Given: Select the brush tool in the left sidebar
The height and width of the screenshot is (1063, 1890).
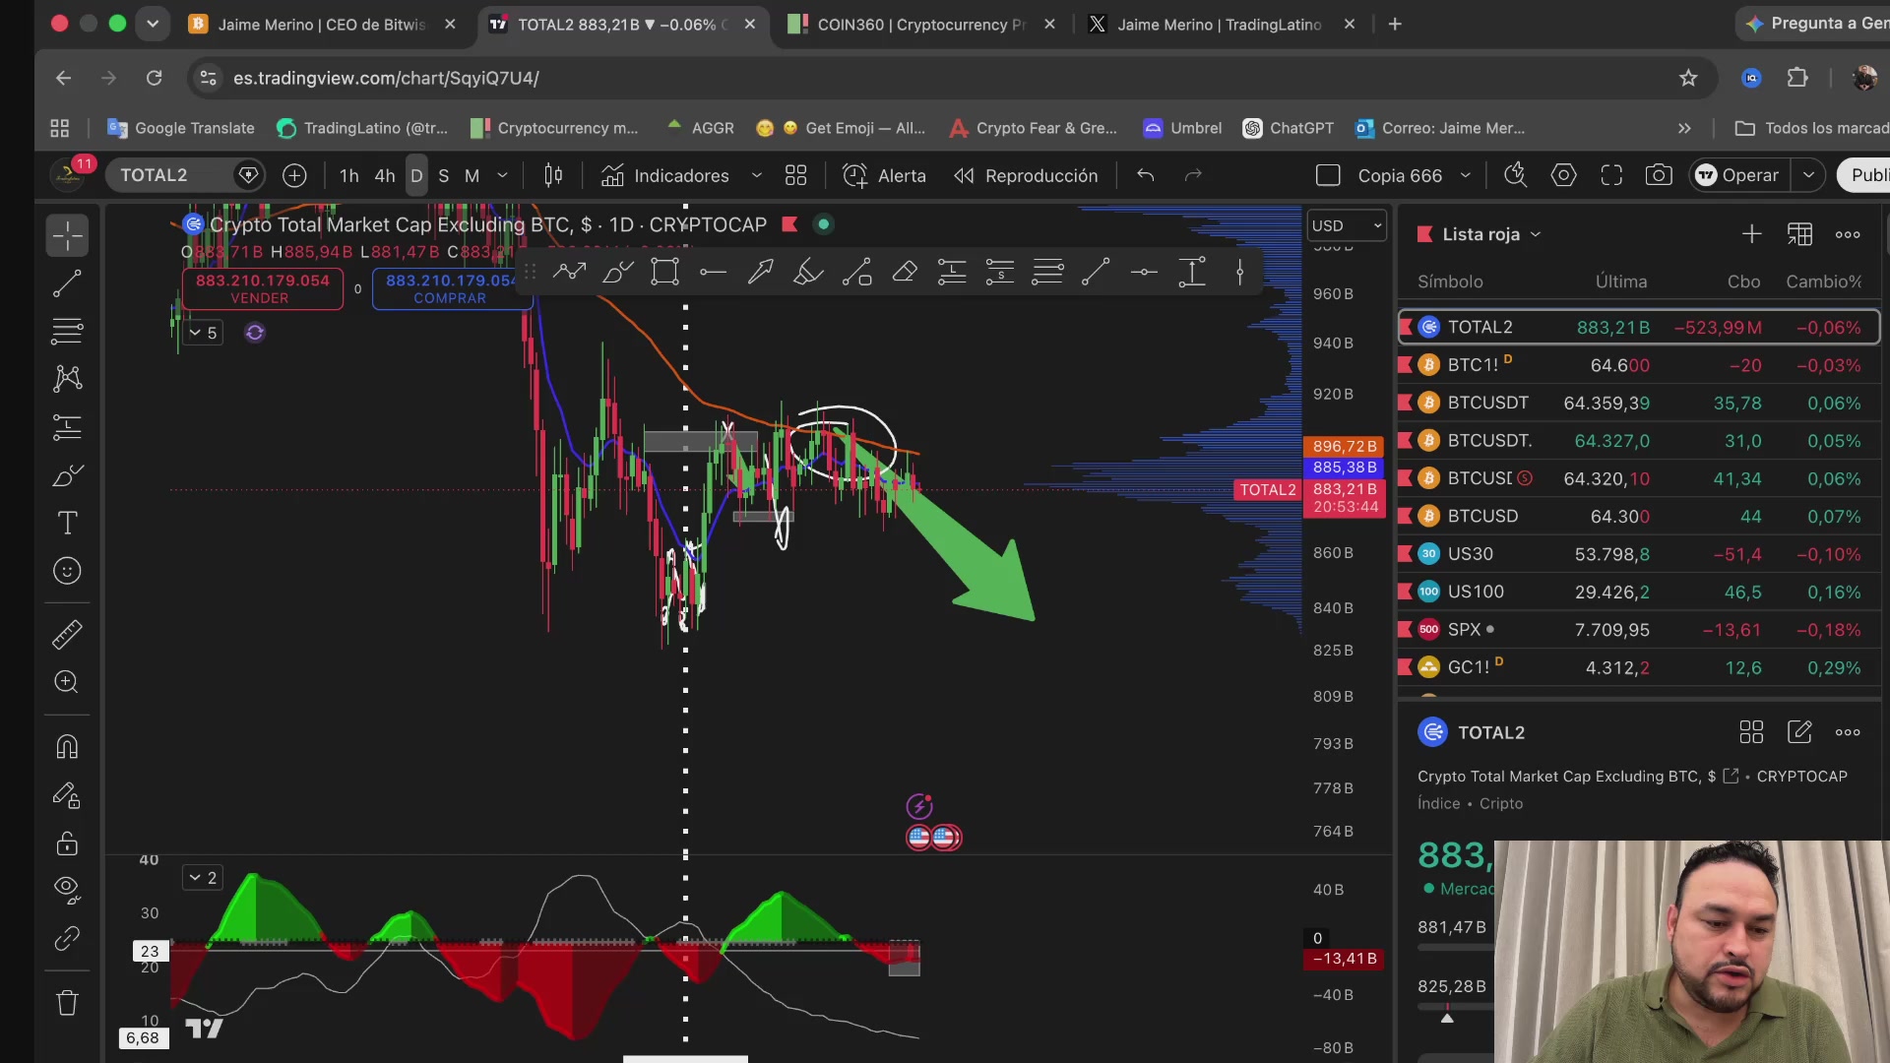Looking at the screenshot, I should pyautogui.click(x=67, y=476).
